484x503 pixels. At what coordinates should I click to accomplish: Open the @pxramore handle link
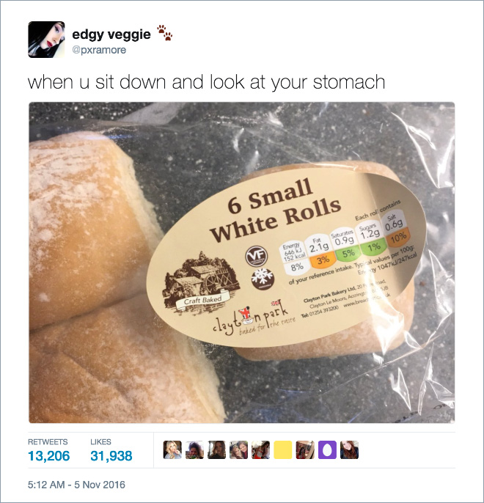99,50
